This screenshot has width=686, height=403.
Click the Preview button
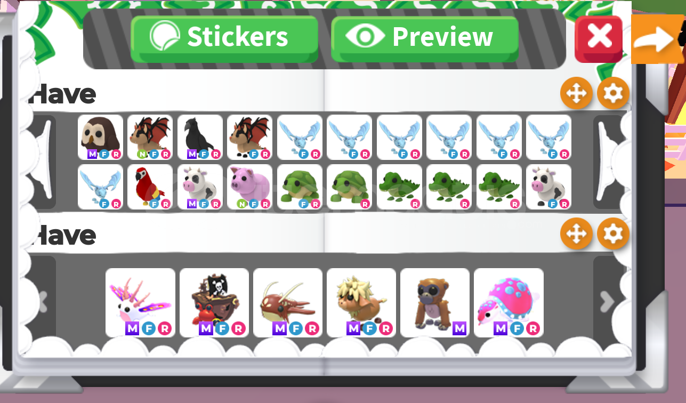pyautogui.click(x=425, y=39)
